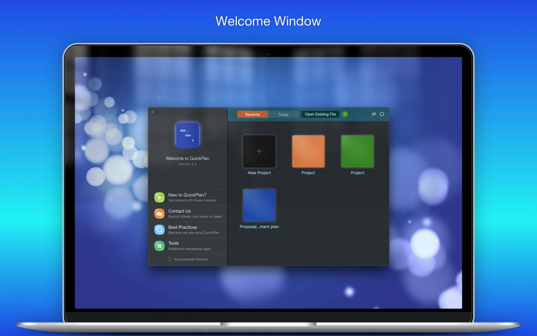The image size is (537, 336).
Task: Switch to the Recents tab
Action: coord(252,114)
